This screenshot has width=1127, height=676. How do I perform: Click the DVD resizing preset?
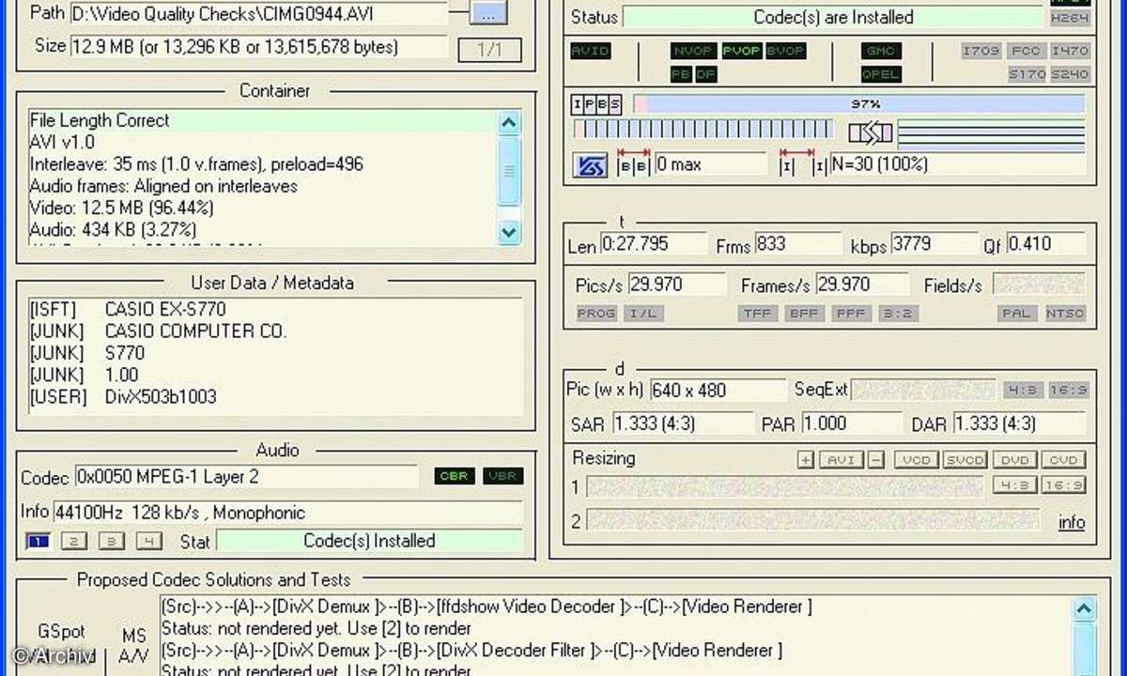click(1015, 460)
